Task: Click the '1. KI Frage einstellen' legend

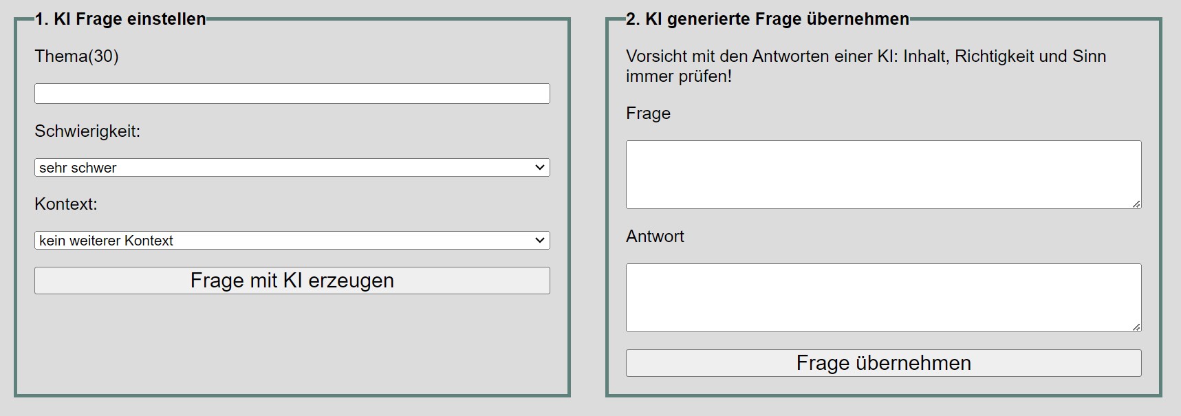Action: tap(120, 19)
